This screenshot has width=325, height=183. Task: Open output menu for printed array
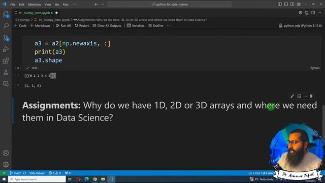pos(17,75)
